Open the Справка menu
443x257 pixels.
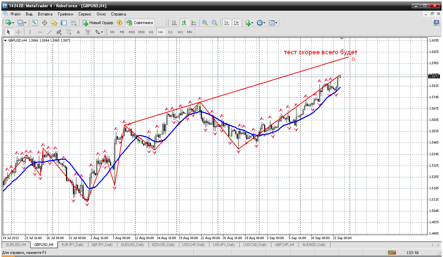(x=119, y=14)
